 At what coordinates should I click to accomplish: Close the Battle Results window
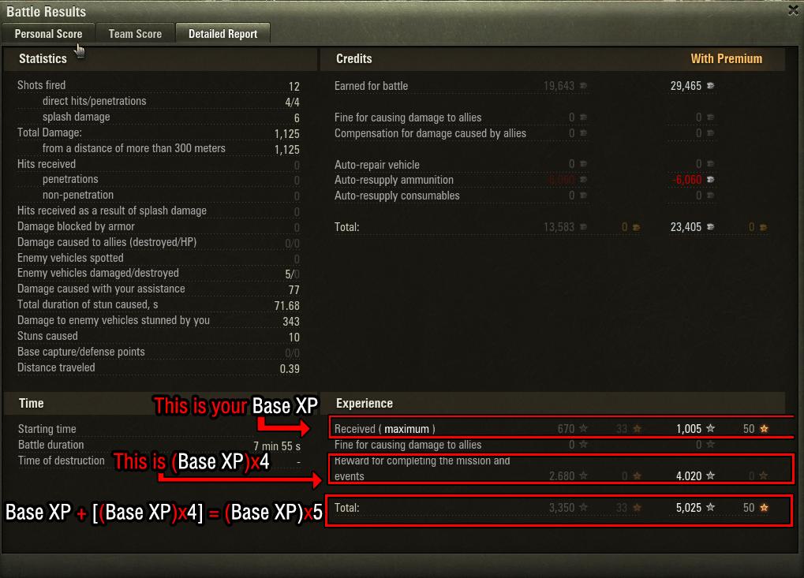[x=793, y=10]
